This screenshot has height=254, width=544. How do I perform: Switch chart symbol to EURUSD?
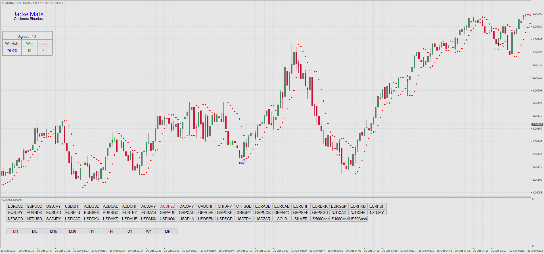16,206
